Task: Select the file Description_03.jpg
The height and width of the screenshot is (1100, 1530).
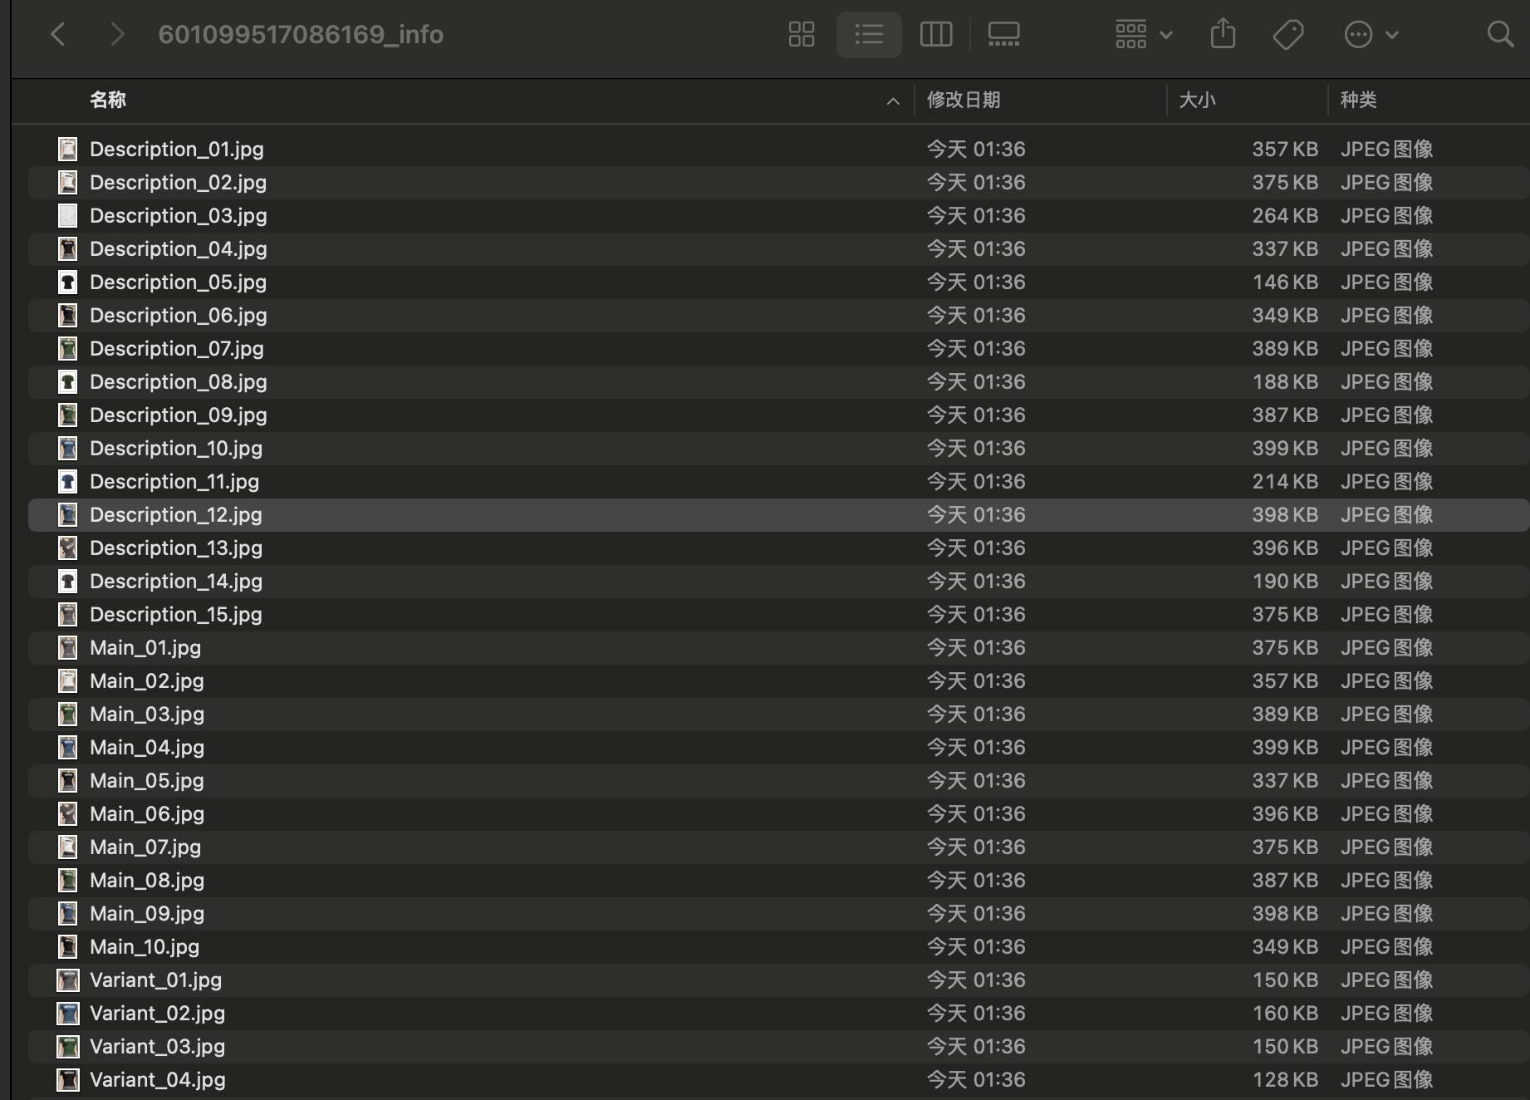Action: [x=778, y=215]
